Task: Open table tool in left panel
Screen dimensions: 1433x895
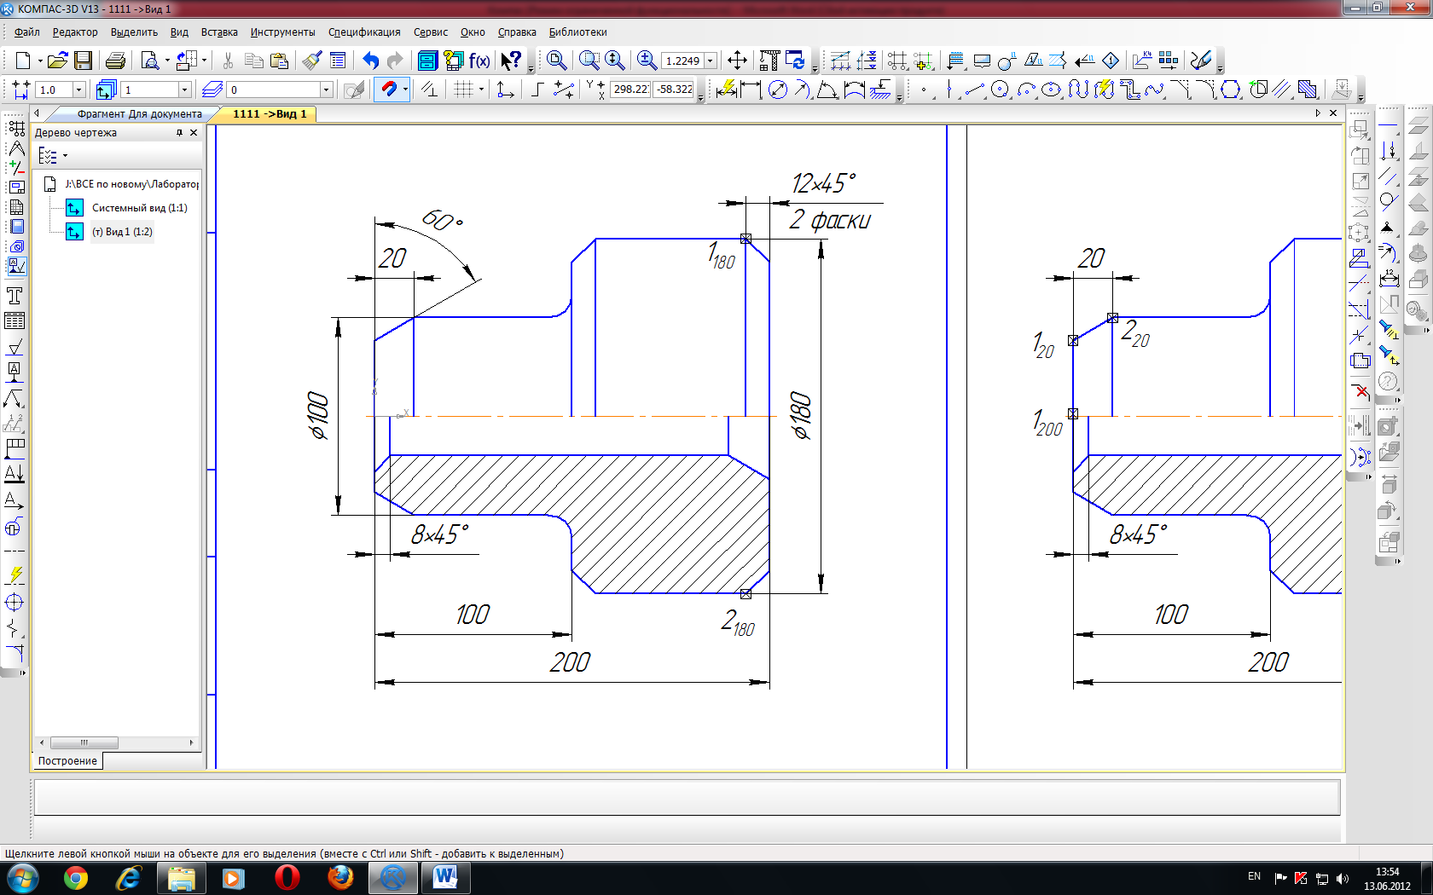Action: pyautogui.click(x=15, y=321)
